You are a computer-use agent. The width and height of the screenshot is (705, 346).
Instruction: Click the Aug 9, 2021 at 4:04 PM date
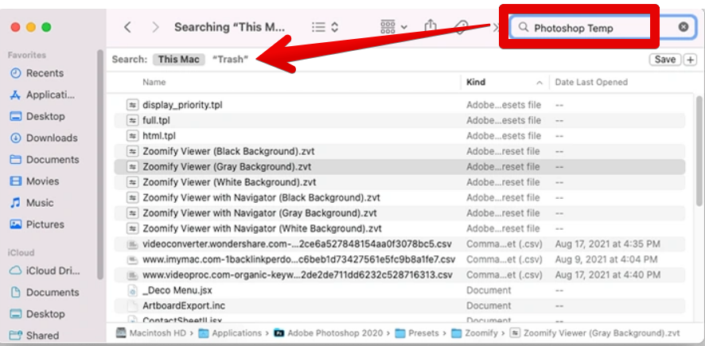606,259
